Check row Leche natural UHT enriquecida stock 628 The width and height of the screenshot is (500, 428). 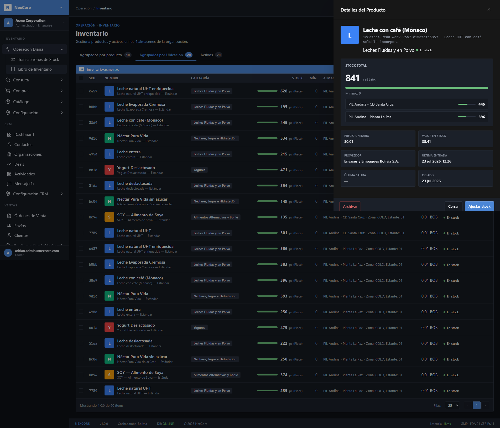[81, 91]
